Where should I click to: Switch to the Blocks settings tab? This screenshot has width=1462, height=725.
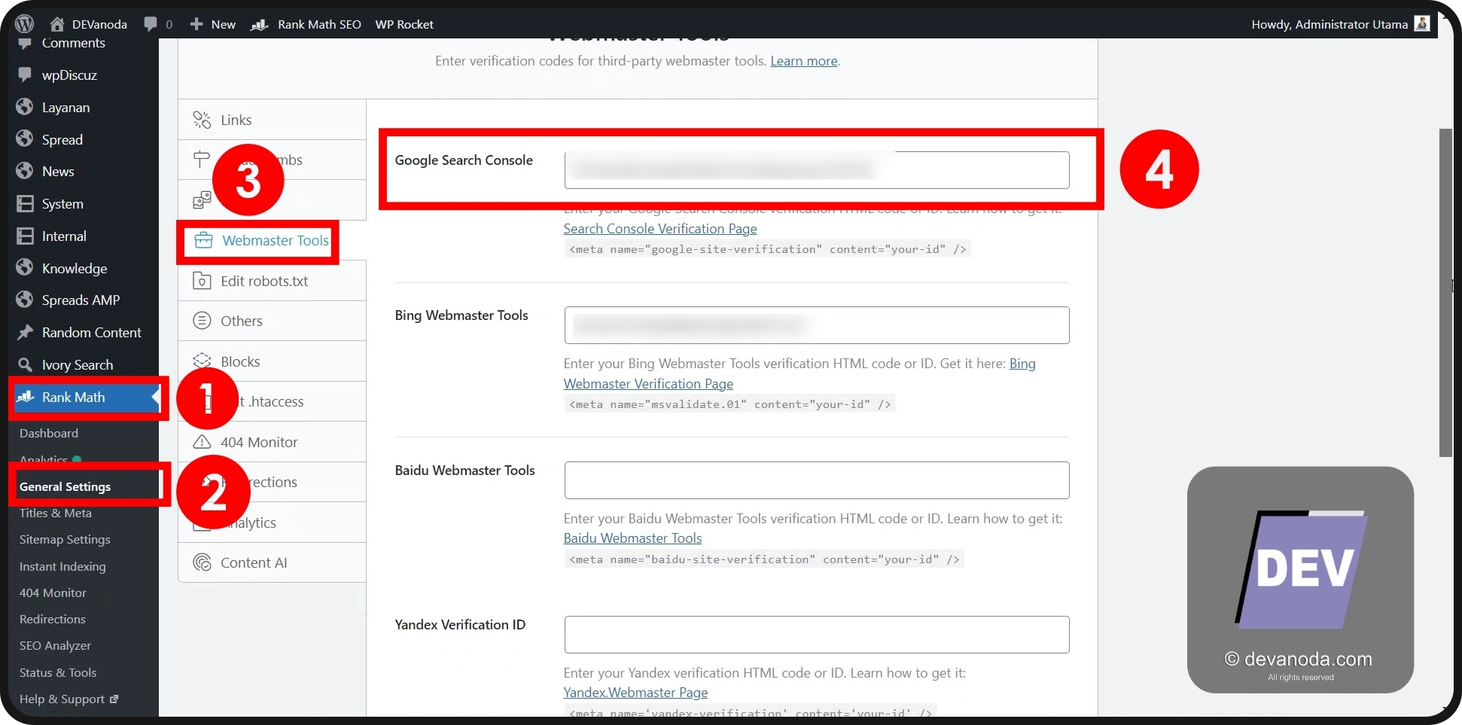pos(272,361)
